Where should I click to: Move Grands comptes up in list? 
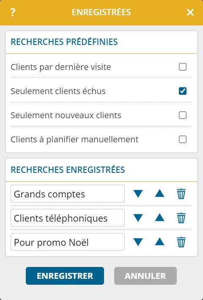pyautogui.click(x=159, y=193)
